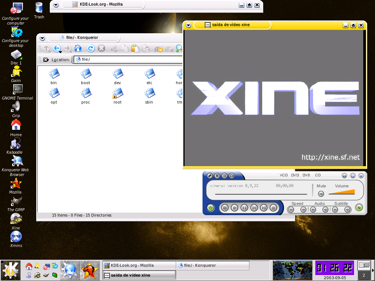Open the xine media browser folder icon
This screenshot has height=281, width=375.
coord(232,176)
